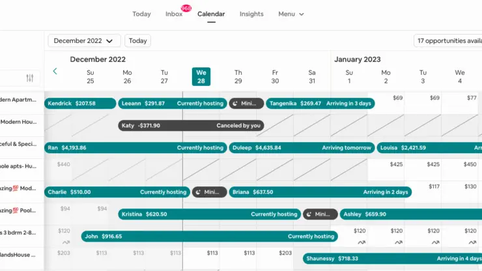Select the moon icon block on Dec 29
The width and height of the screenshot is (482, 271).
246,104
